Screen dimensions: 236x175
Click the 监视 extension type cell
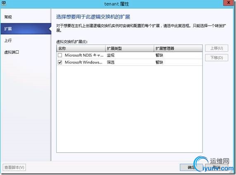tap(111, 55)
